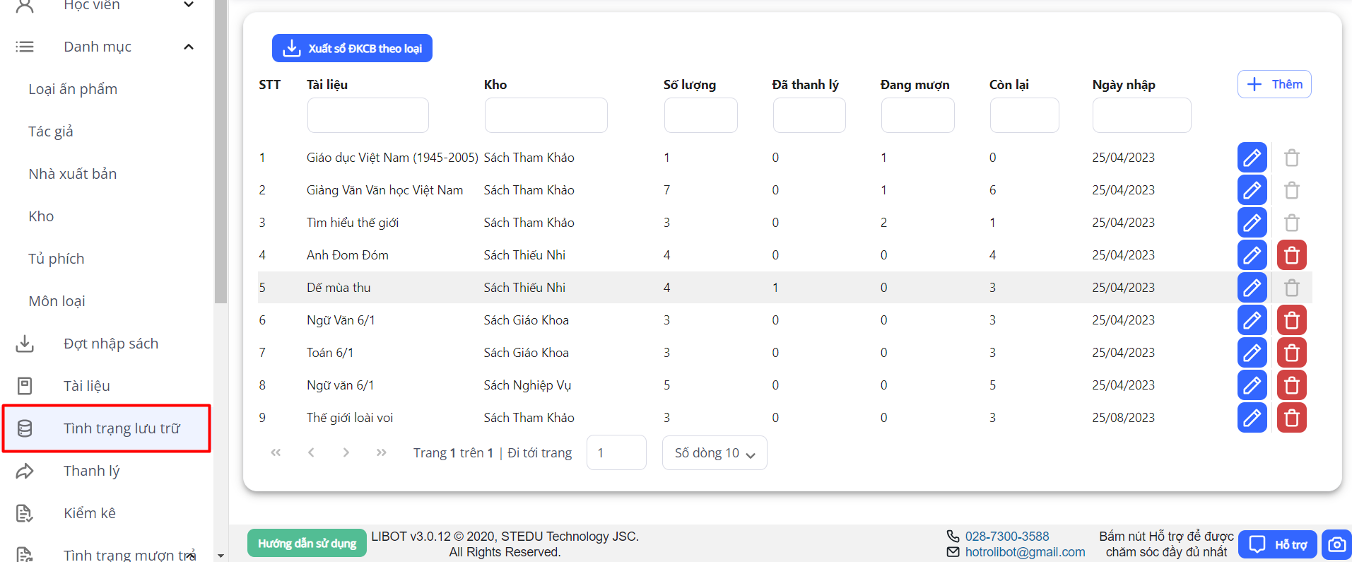Jump to last page arrow
Viewport: 1352px width, 562px height.
click(x=381, y=452)
